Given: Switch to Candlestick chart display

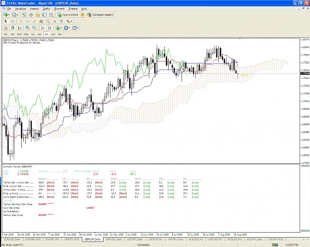Looking at the screenshot, I should point(13,28).
